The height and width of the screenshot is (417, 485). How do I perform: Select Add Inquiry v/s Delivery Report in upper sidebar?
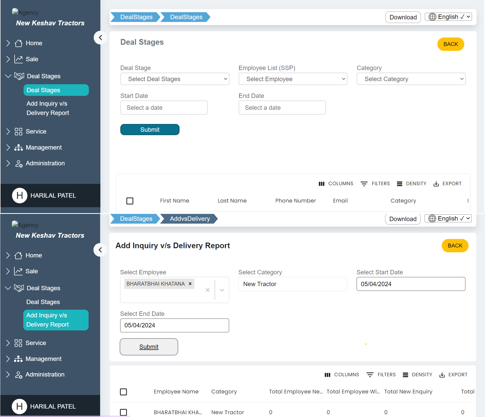click(x=48, y=108)
